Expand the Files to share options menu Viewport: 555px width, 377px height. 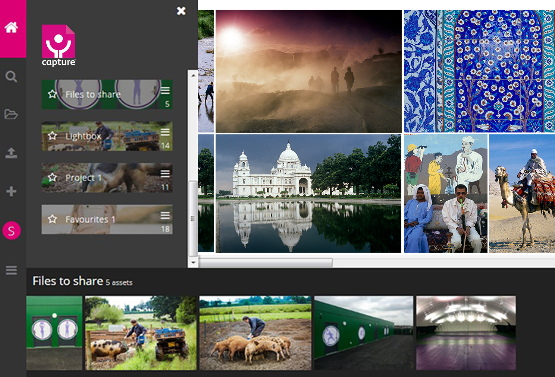point(165,90)
